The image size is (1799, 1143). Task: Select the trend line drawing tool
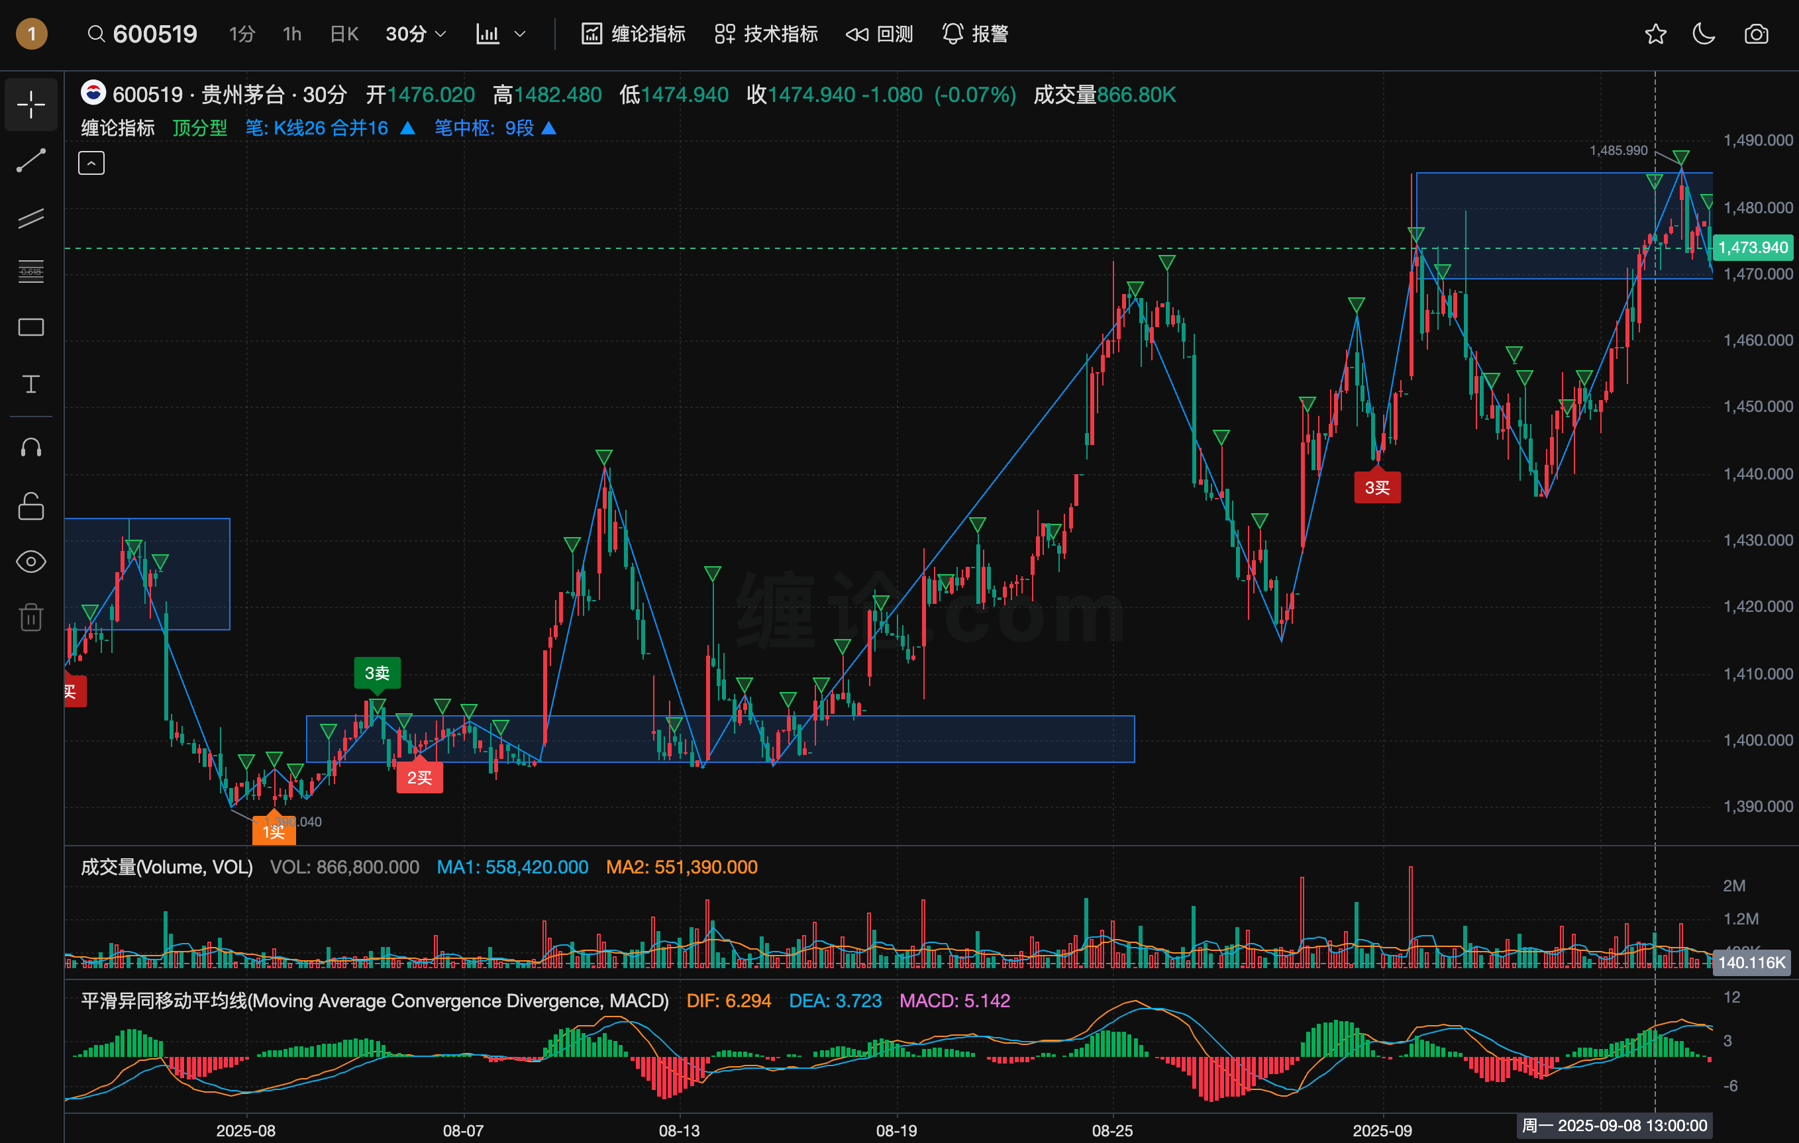[30, 161]
